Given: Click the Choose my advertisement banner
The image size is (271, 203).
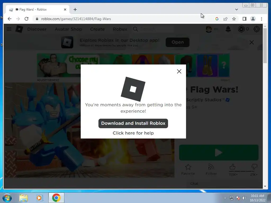Looking at the screenshot, I should (133, 65).
